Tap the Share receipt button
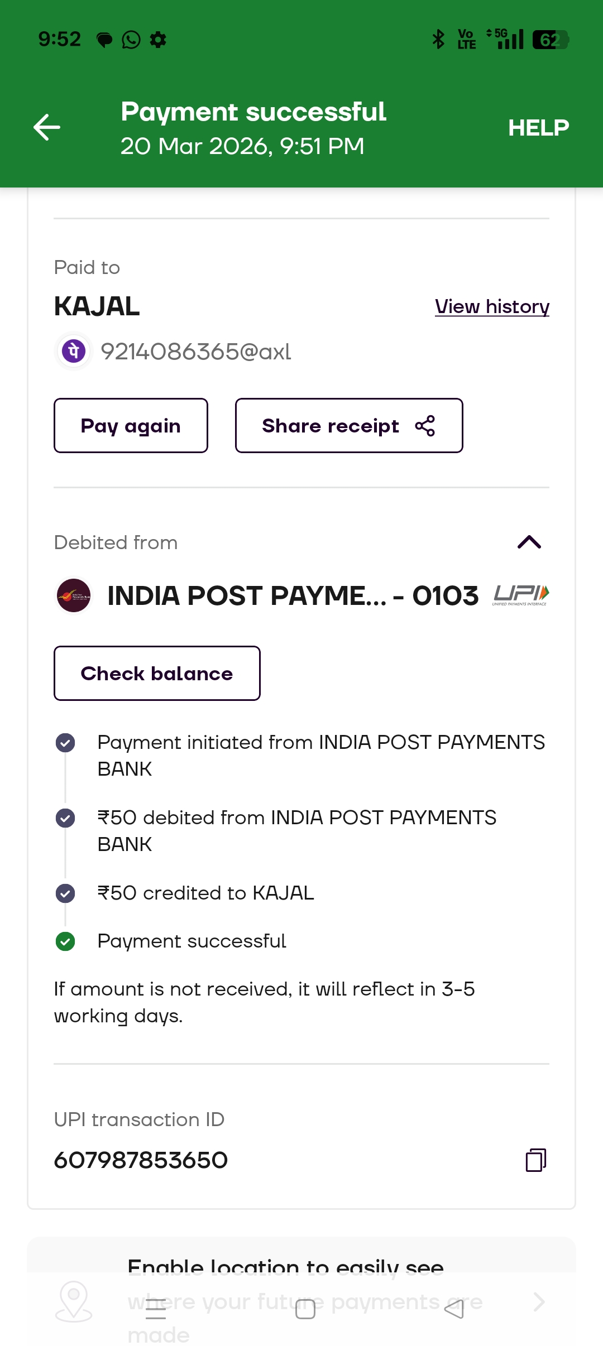 349,426
